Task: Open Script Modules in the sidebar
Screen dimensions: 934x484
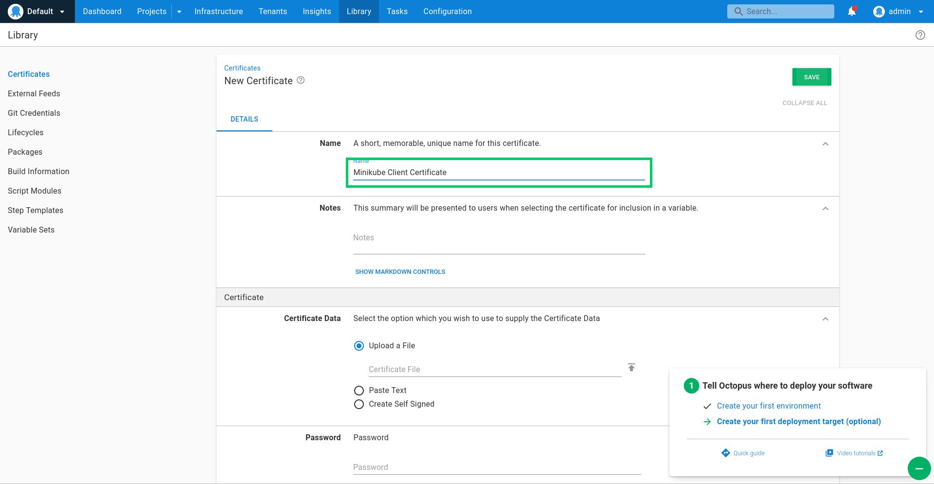Action: click(x=35, y=191)
